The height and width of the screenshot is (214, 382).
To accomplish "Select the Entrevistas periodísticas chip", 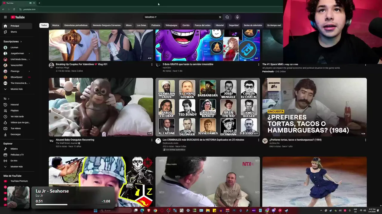I will tap(76, 25).
